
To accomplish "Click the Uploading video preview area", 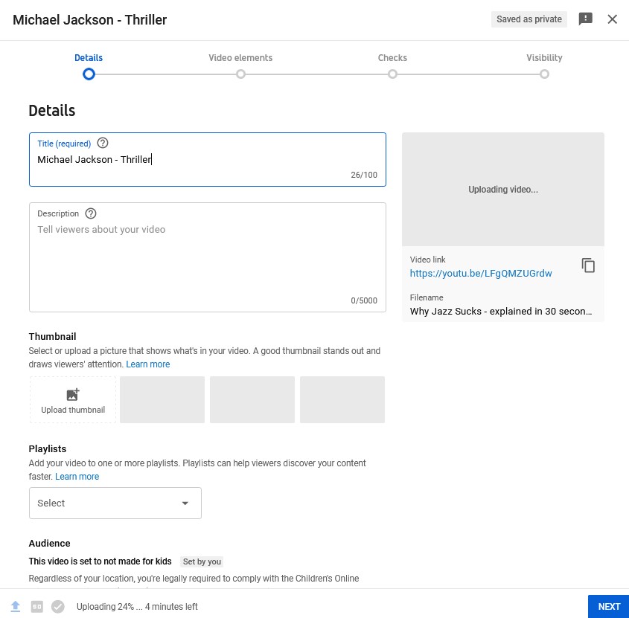I will point(503,189).
